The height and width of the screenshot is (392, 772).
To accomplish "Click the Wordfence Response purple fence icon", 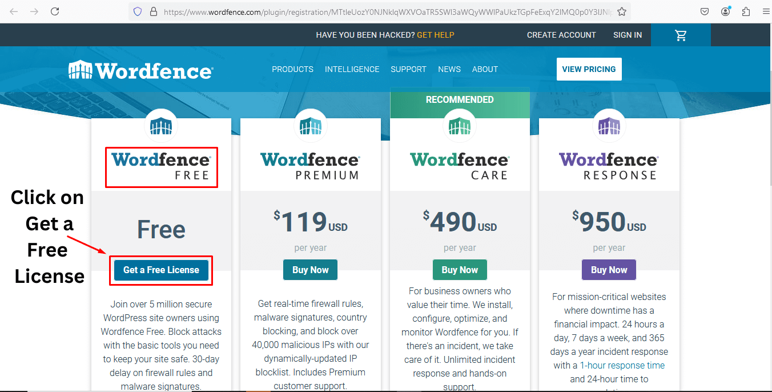I will (609, 125).
